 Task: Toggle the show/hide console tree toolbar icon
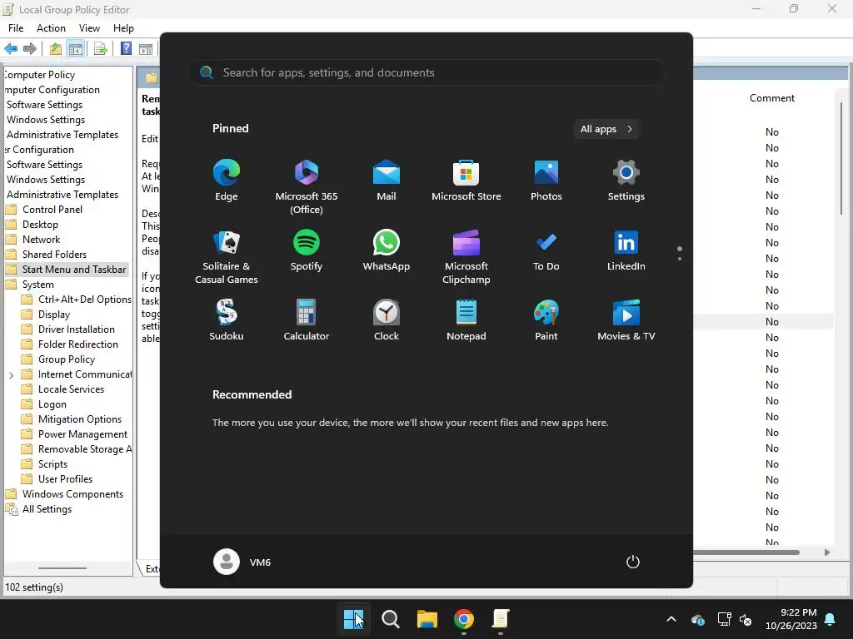tap(75, 49)
